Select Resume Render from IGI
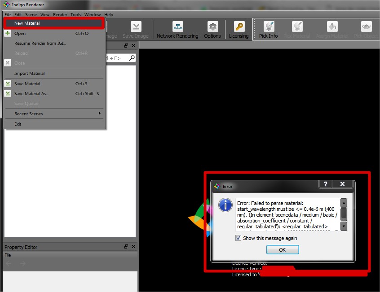The height and width of the screenshot is (292, 380). click(x=54, y=44)
